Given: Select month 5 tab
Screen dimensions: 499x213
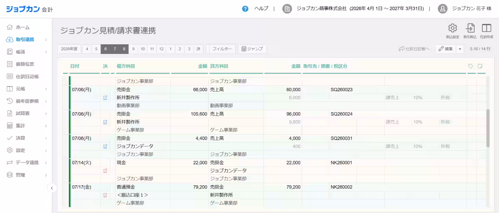Looking at the screenshot, I should point(96,49).
